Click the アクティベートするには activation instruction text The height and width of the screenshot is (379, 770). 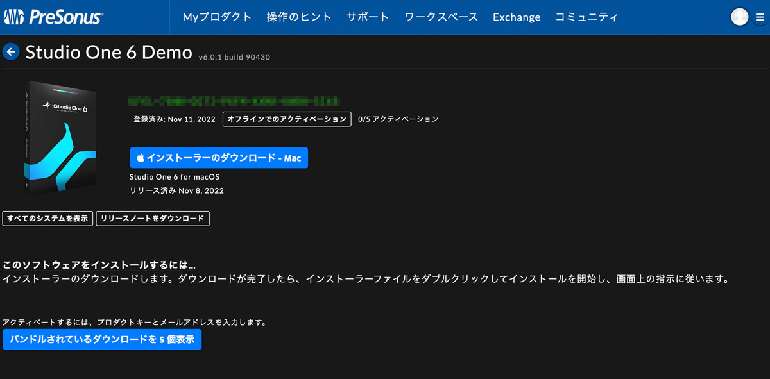point(135,322)
